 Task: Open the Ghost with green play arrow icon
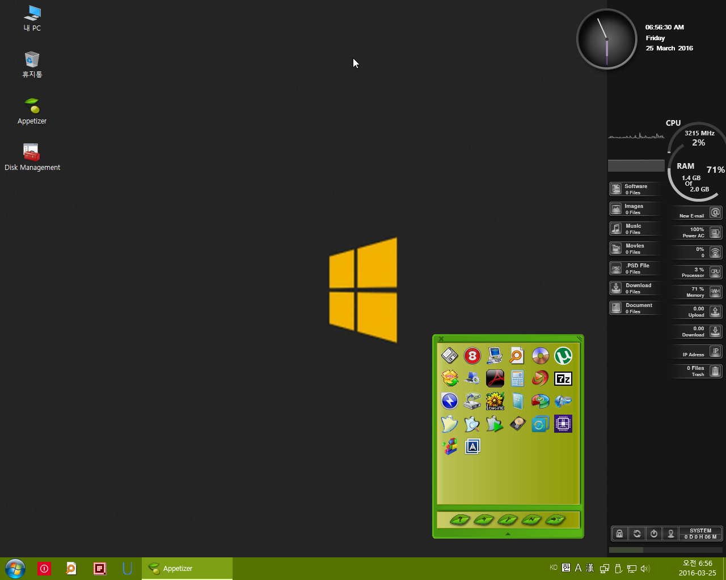[x=495, y=424]
